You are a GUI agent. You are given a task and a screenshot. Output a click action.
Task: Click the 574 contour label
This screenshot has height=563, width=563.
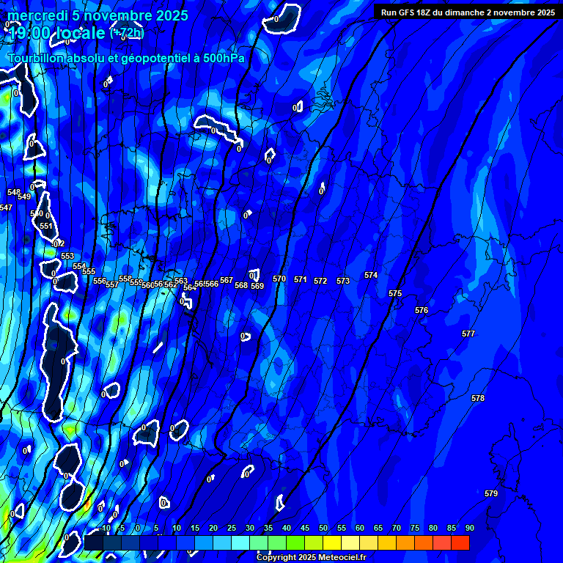click(x=371, y=276)
